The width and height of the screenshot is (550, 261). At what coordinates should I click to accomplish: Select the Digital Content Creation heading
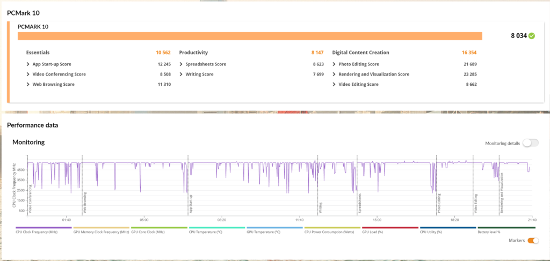360,53
